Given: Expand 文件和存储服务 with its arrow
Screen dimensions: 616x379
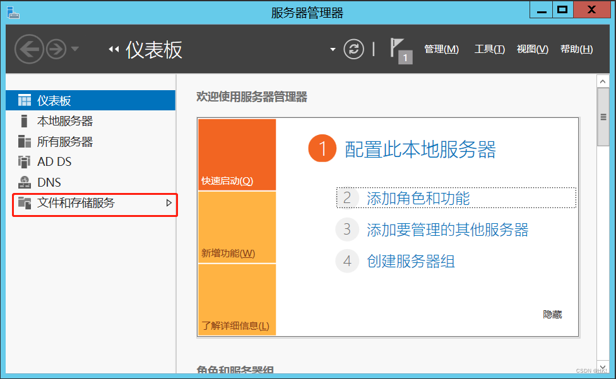Looking at the screenshot, I should pos(169,204).
